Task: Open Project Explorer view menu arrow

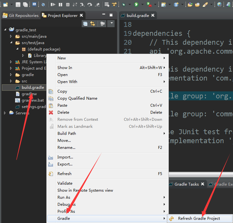Action: click(111, 23)
